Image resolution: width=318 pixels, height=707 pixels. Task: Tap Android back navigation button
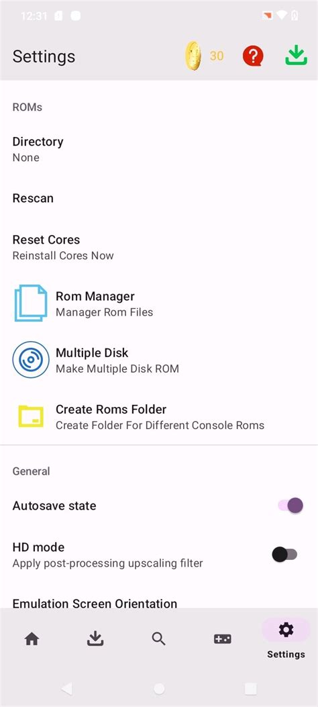tap(66, 688)
